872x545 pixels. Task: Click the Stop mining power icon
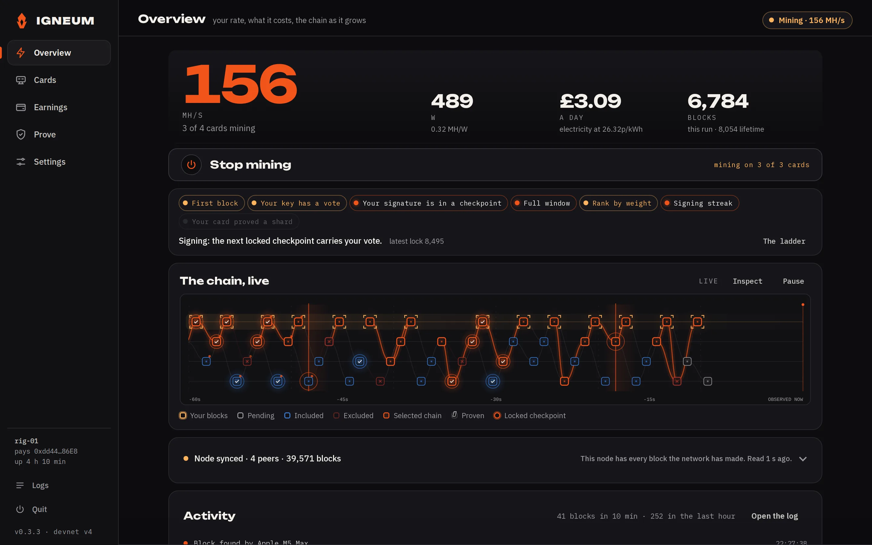click(x=191, y=165)
